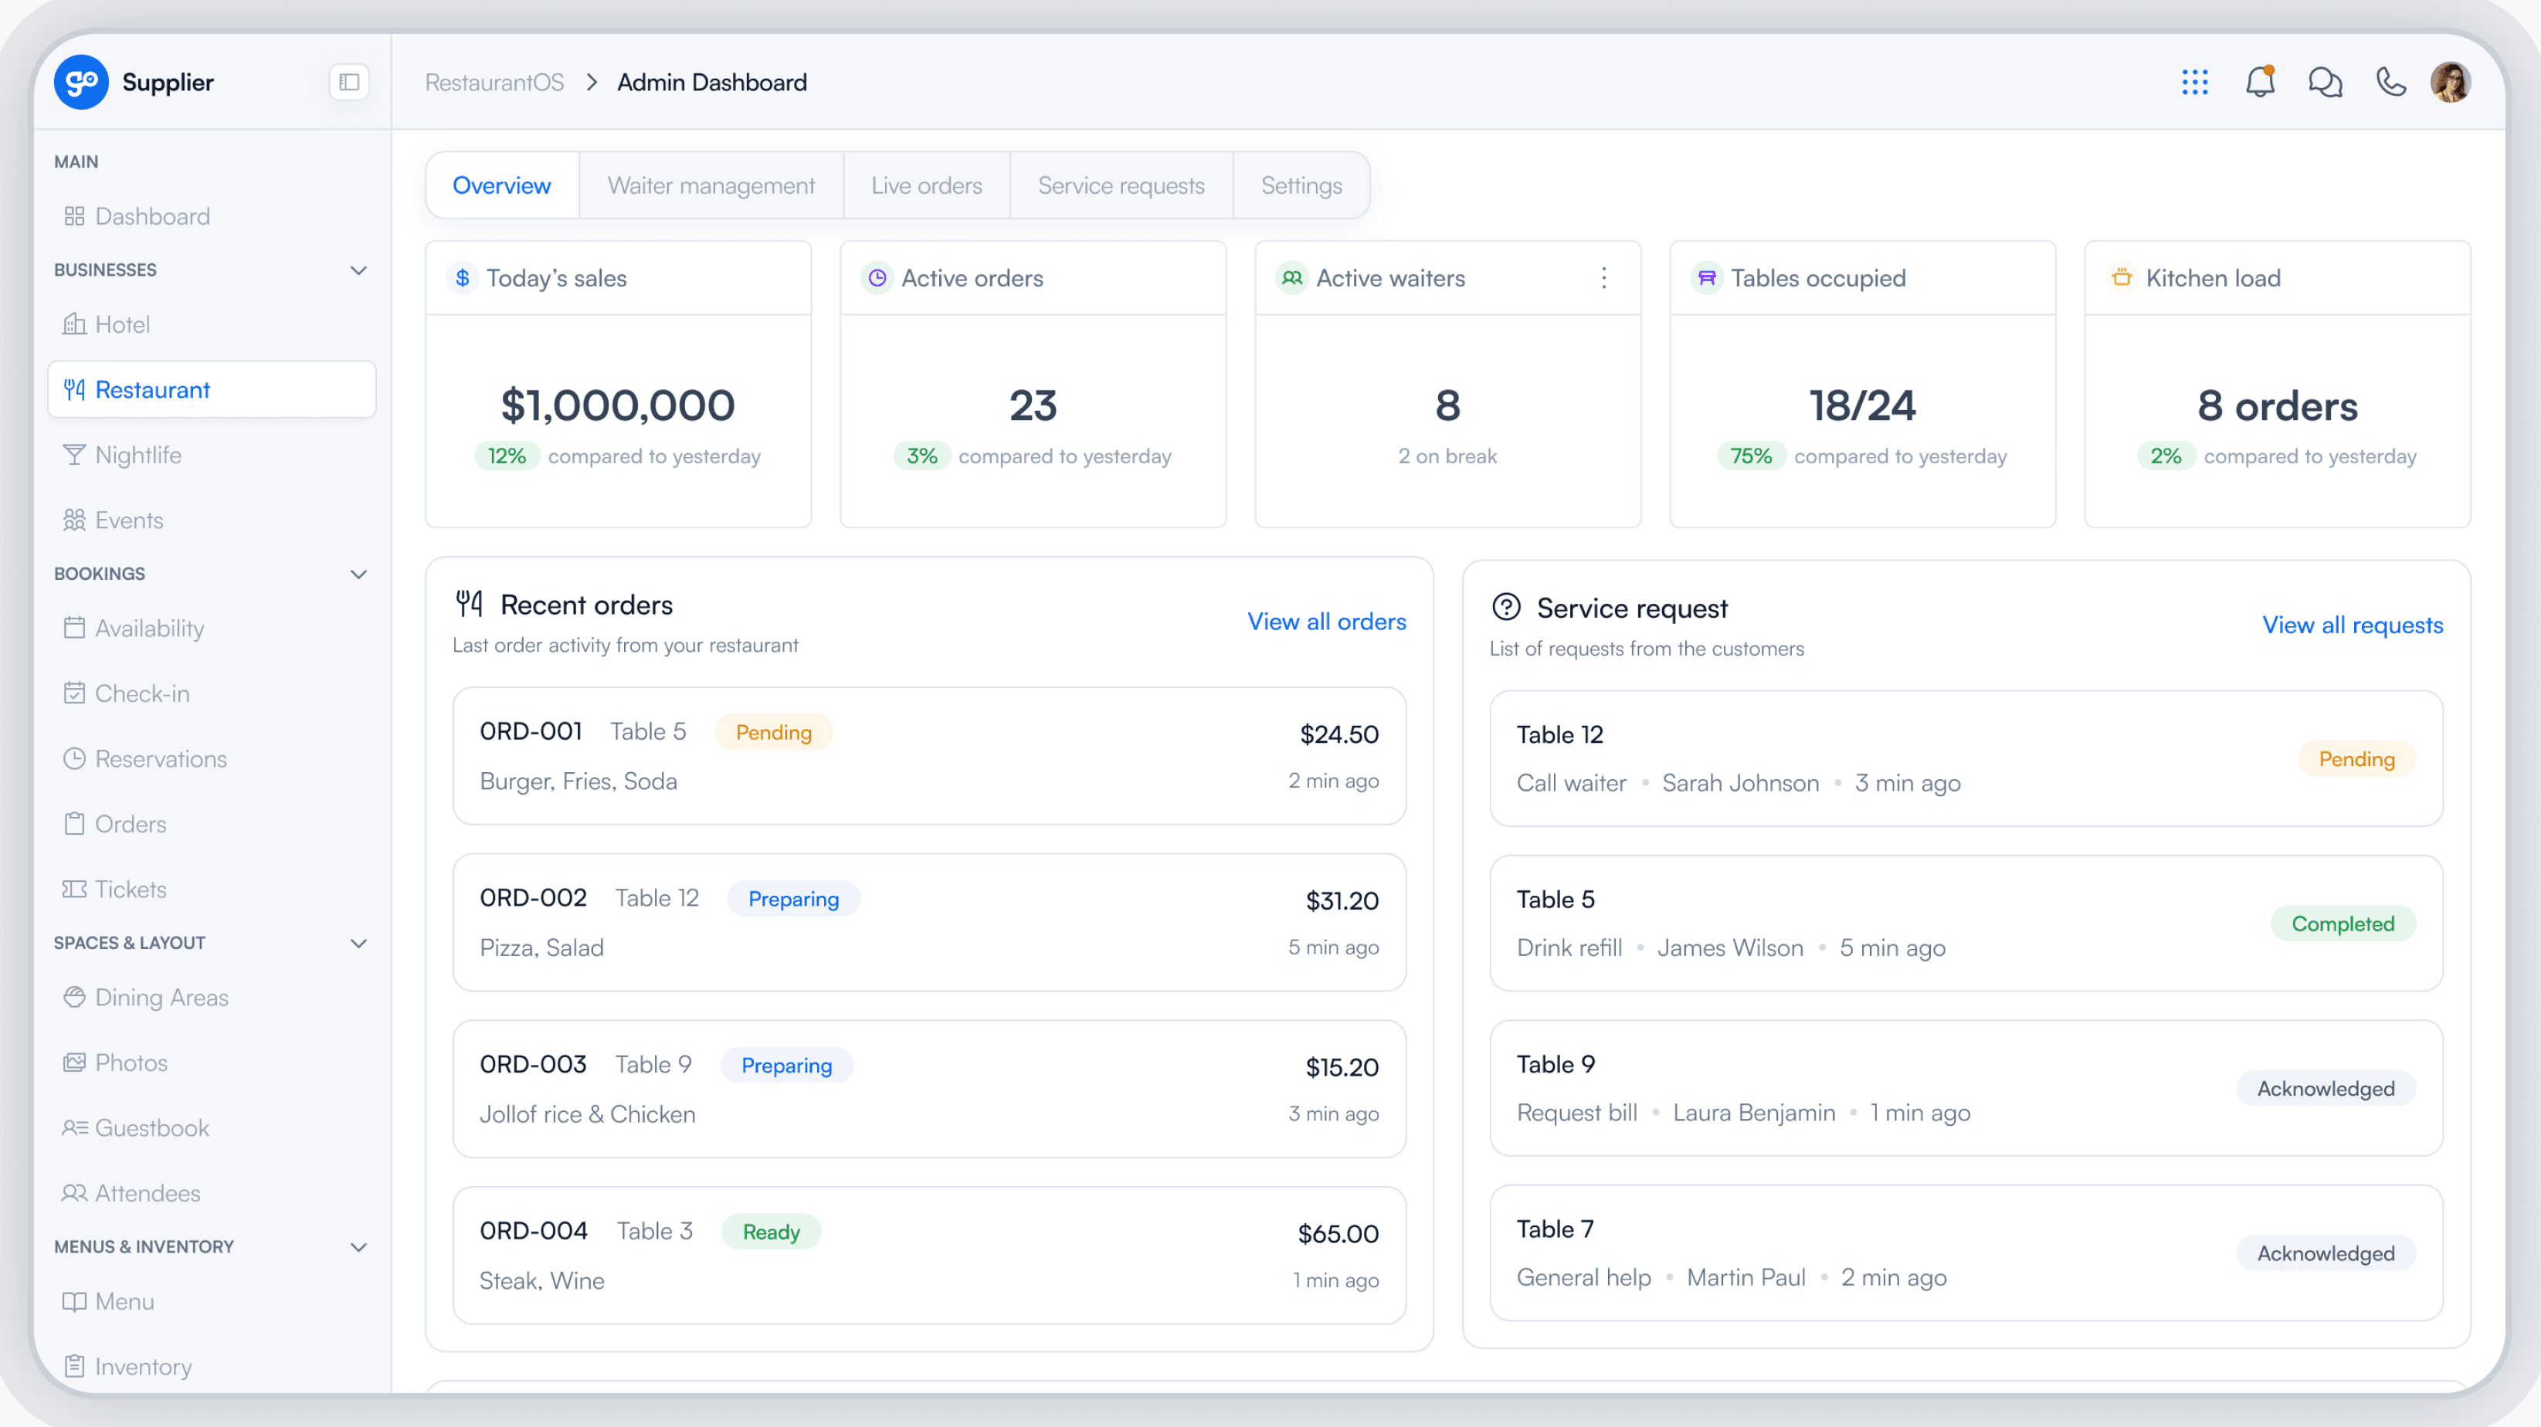Click the $1,000,000 sales figure
This screenshot has width=2541, height=1427.
click(618, 405)
